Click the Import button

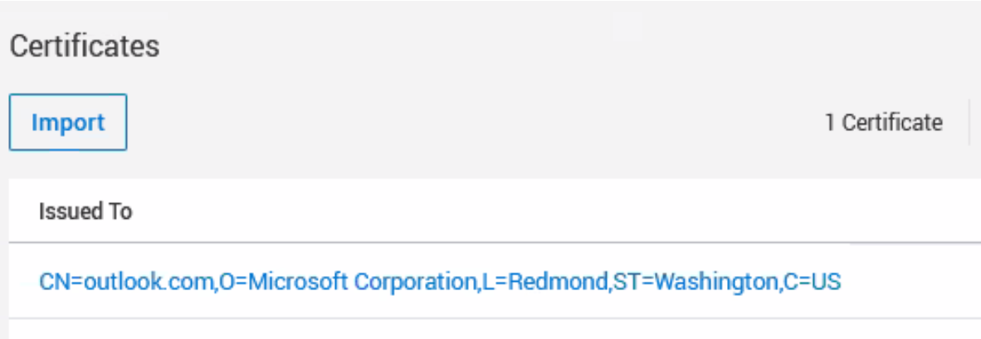[x=68, y=123]
